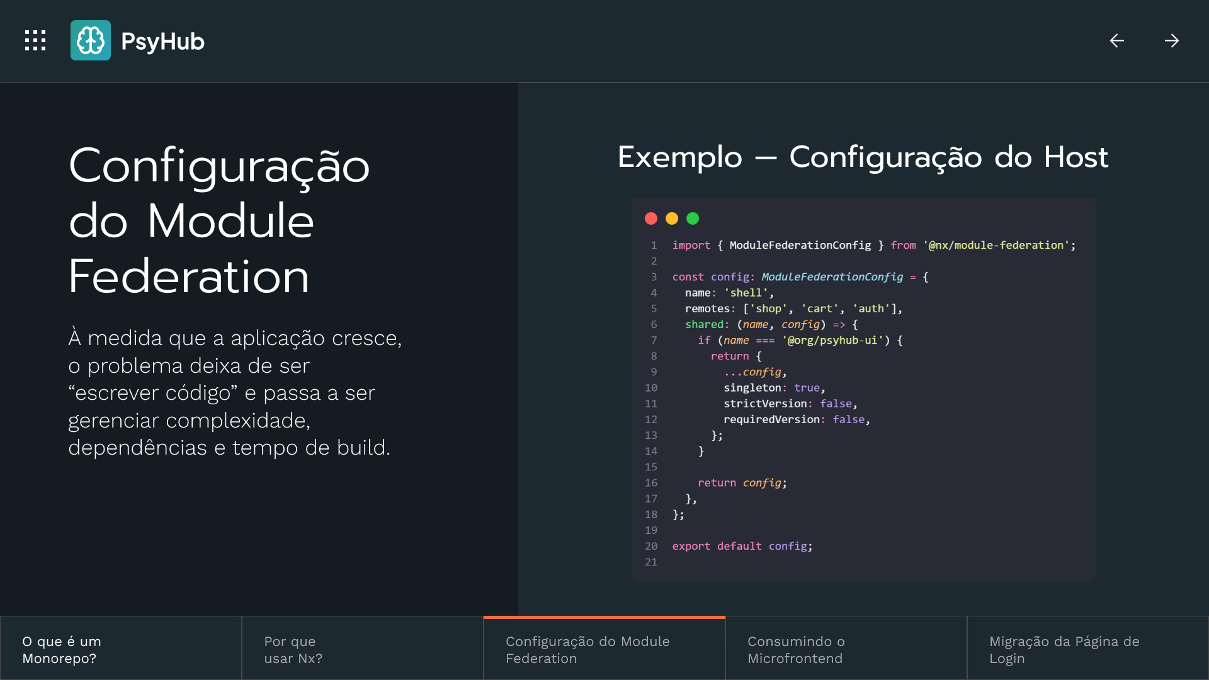Open 'Consumindo o Microfrontend' tab
The height and width of the screenshot is (680, 1209).
click(846, 649)
